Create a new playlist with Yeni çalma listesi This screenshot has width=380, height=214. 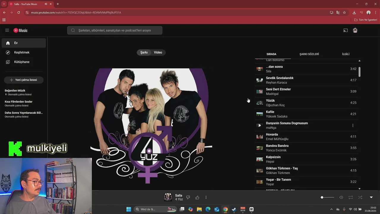pos(24,80)
